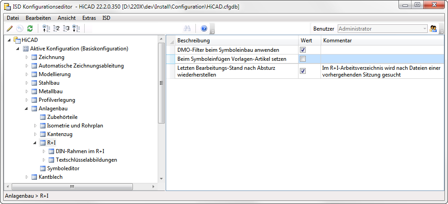Expand the Kantblech tree node
The height and width of the screenshot is (204, 448).
click(27, 177)
